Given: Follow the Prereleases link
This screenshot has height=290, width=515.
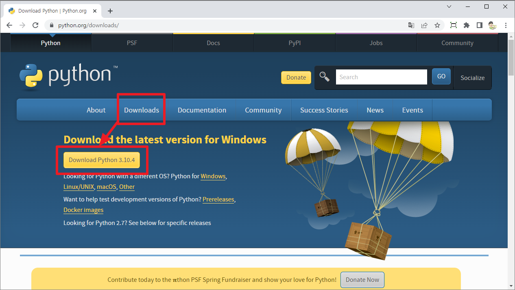Looking at the screenshot, I should click(x=218, y=199).
